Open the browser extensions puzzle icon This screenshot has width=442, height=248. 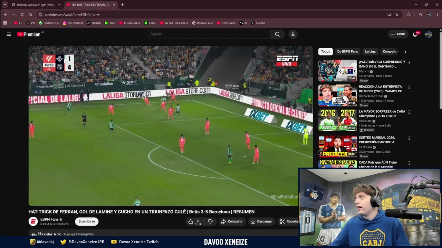pos(409,14)
